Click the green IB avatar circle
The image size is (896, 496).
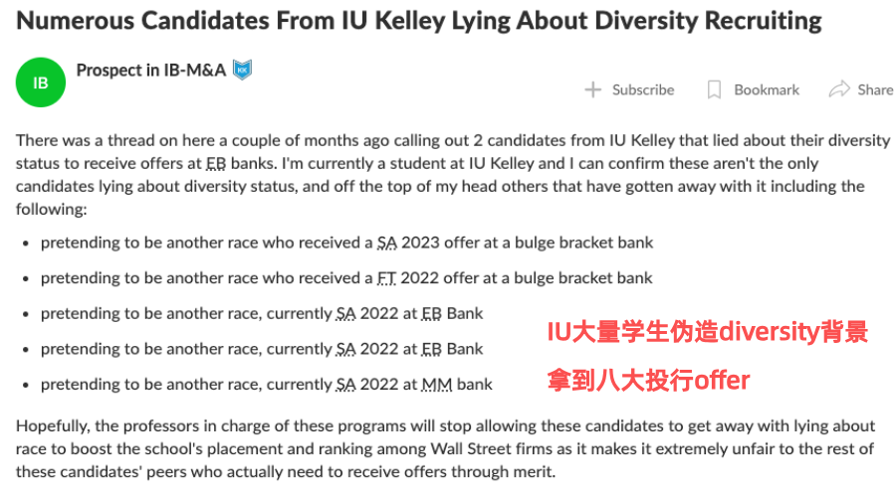(x=41, y=83)
